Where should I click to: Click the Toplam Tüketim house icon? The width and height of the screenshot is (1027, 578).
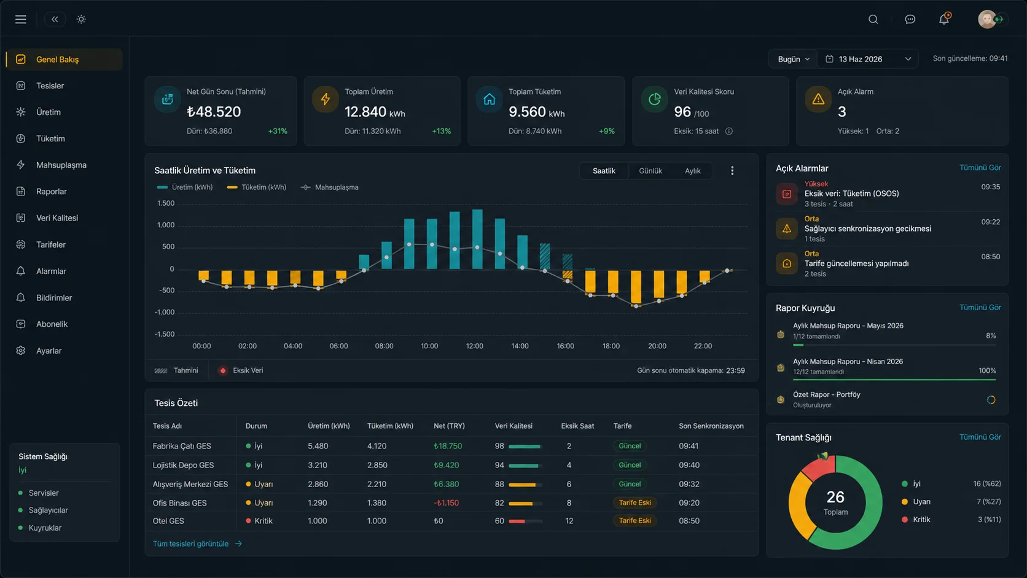(490, 100)
